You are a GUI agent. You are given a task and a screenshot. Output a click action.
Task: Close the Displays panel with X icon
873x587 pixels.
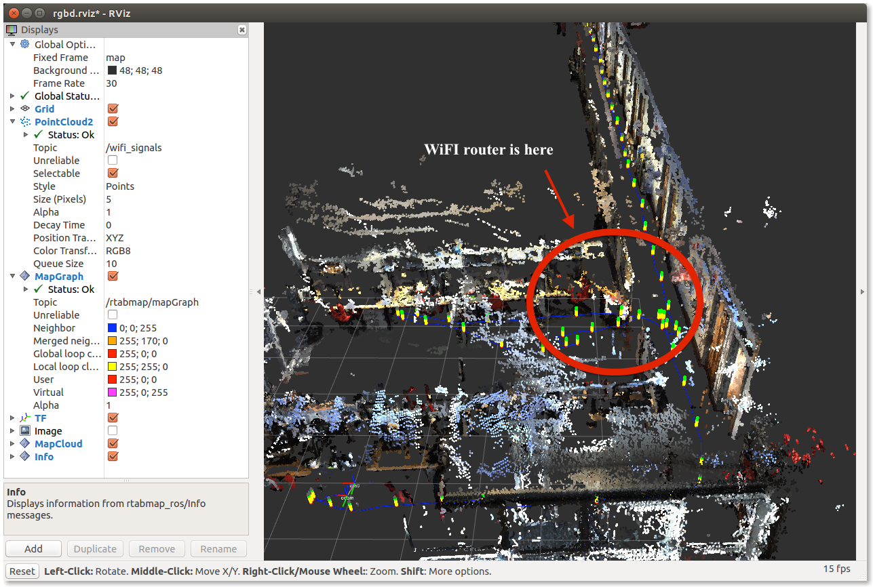pos(242,30)
